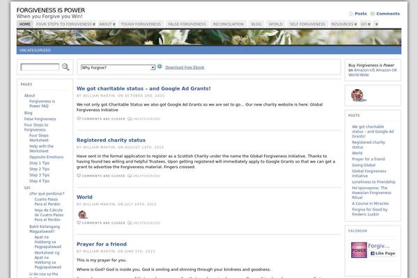Click the World-Wide link
Image resolution: width=418 pixels, height=278 pixels.
pyautogui.click(x=359, y=75)
